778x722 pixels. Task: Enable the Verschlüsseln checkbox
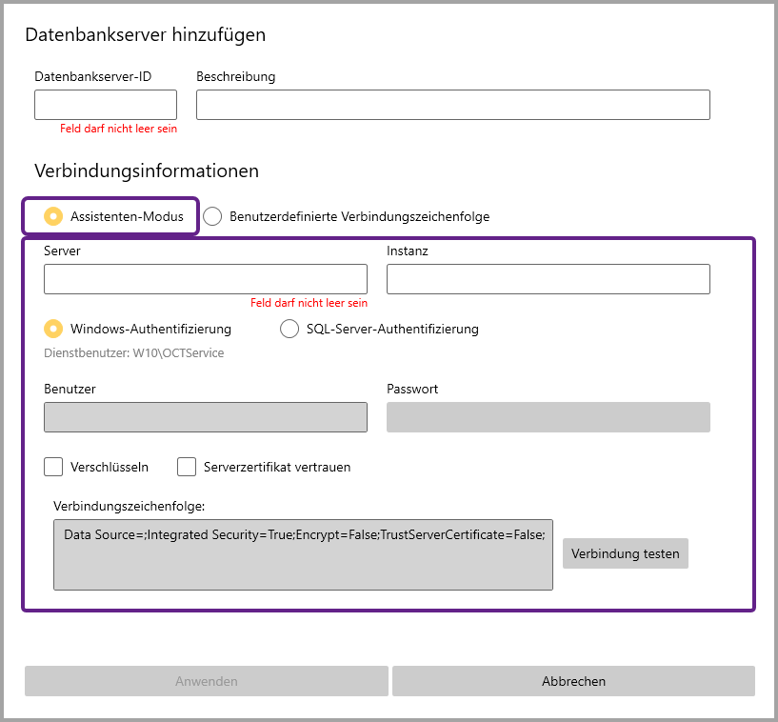(x=53, y=467)
